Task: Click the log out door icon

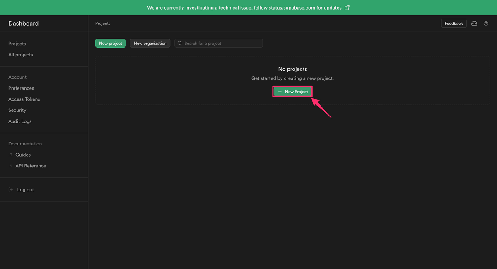Action: click(11, 190)
